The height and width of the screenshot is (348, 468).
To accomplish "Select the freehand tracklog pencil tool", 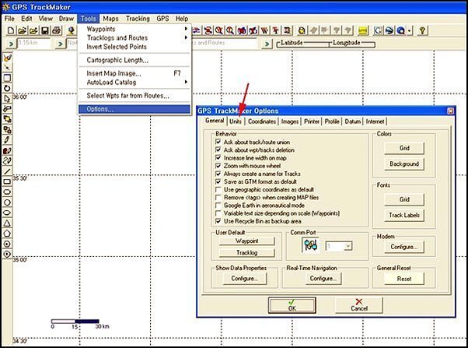I will 7,161.
